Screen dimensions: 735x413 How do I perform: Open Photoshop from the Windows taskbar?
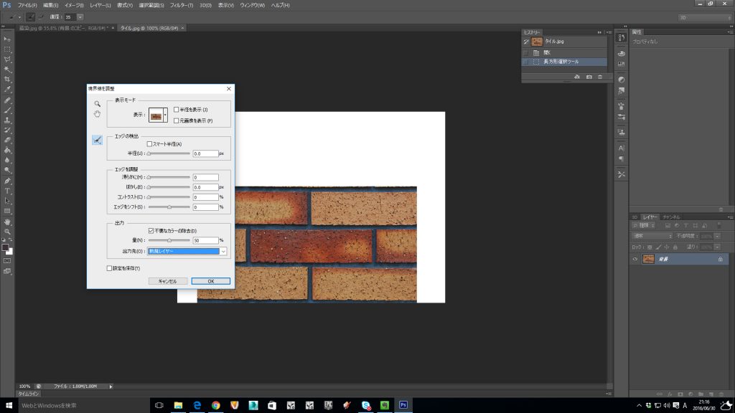click(x=403, y=405)
